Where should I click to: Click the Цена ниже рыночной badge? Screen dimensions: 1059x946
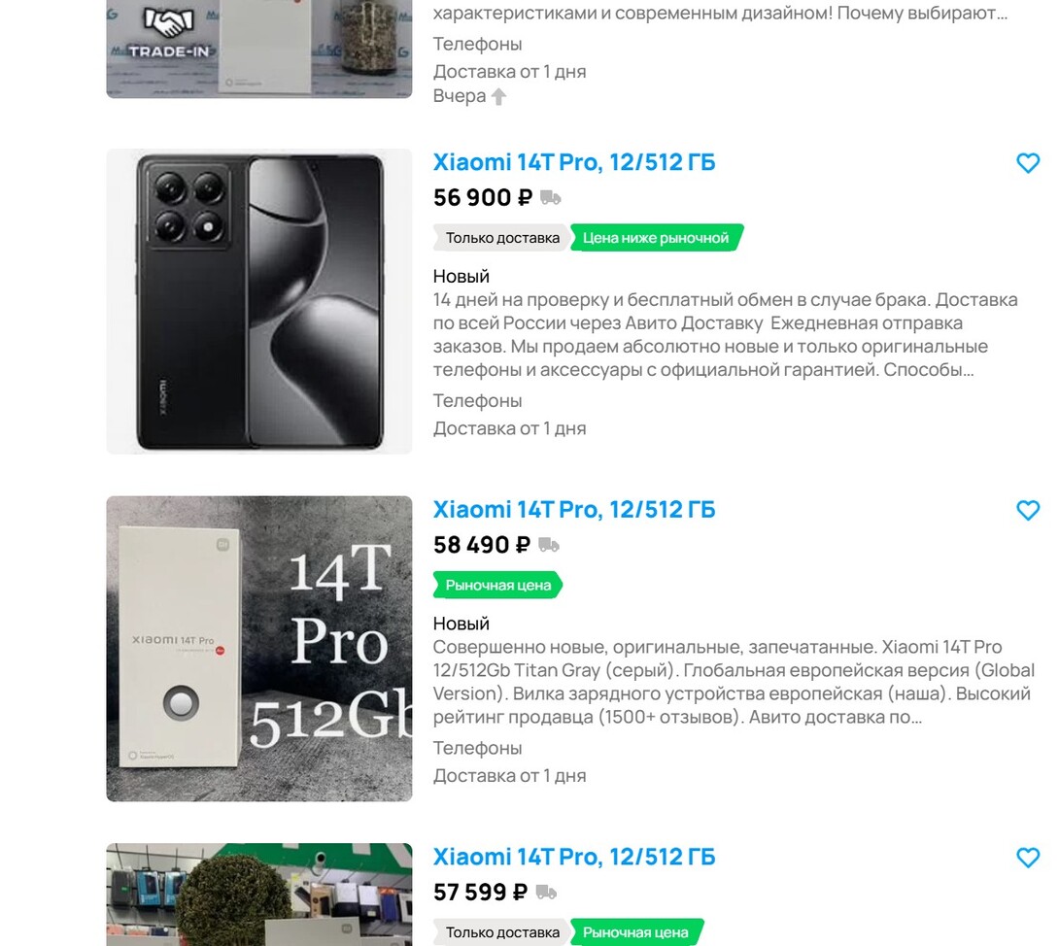tap(656, 238)
